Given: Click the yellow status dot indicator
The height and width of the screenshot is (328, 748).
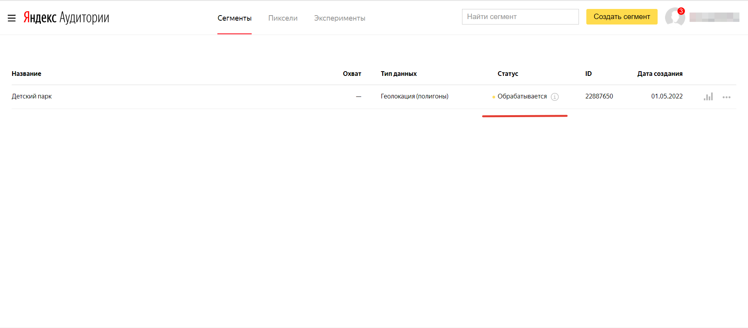Looking at the screenshot, I should pyautogui.click(x=494, y=97).
